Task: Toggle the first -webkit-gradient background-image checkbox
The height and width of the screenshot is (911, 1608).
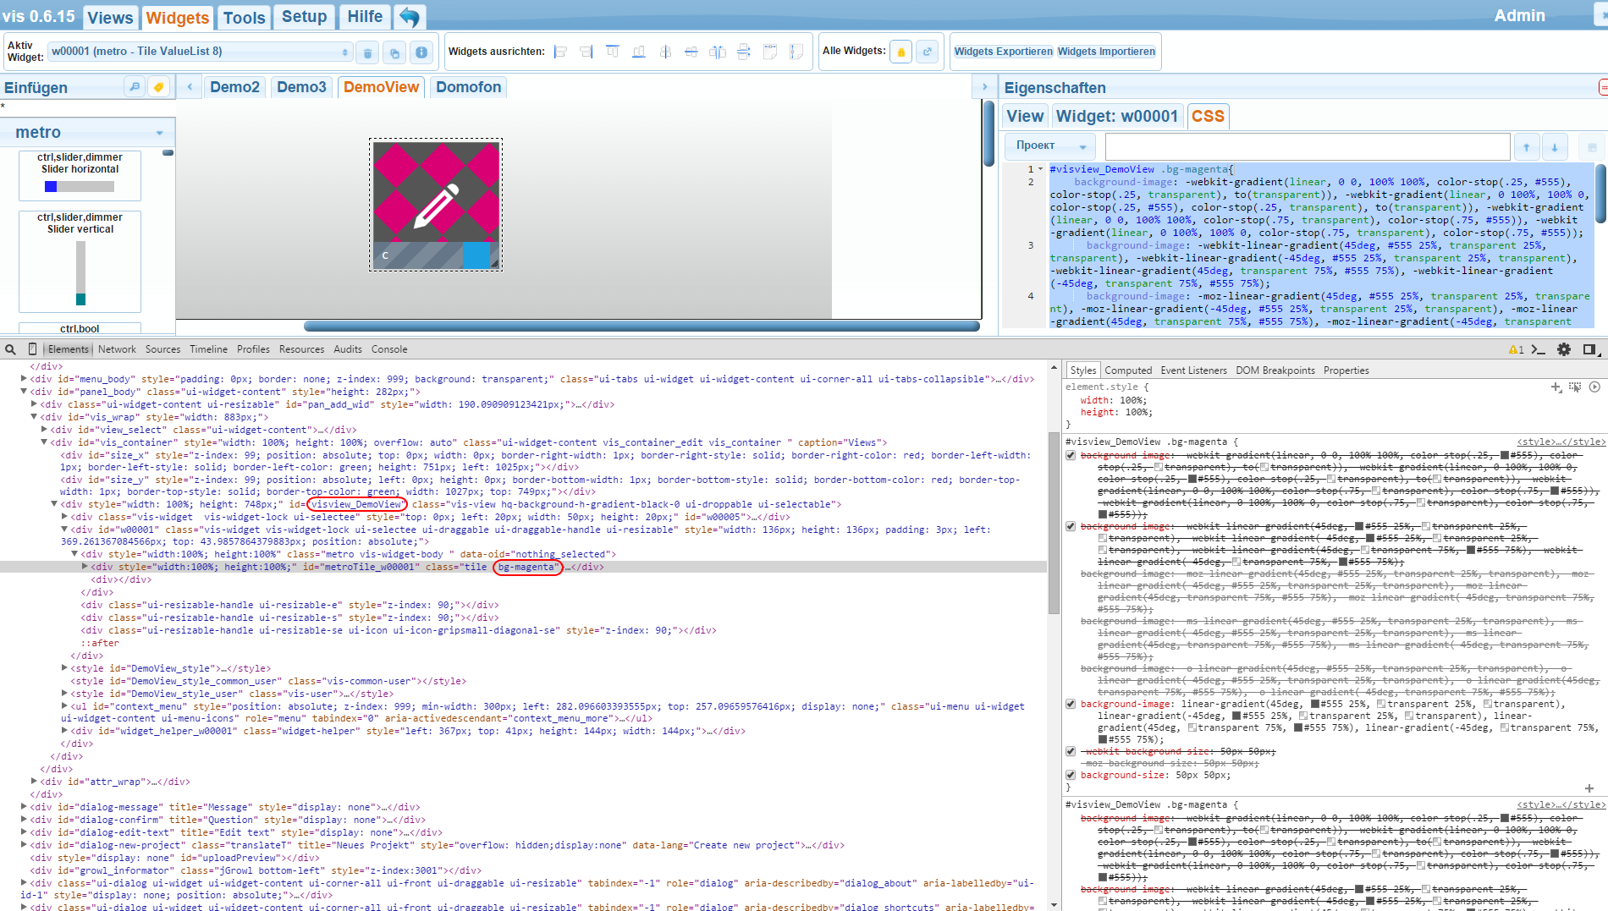Action: pyautogui.click(x=1071, y=455)
